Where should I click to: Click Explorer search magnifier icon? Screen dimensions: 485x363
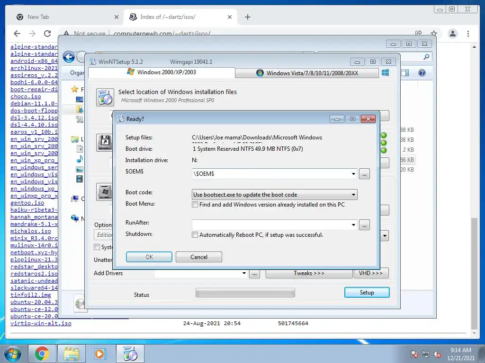(426, 57)
